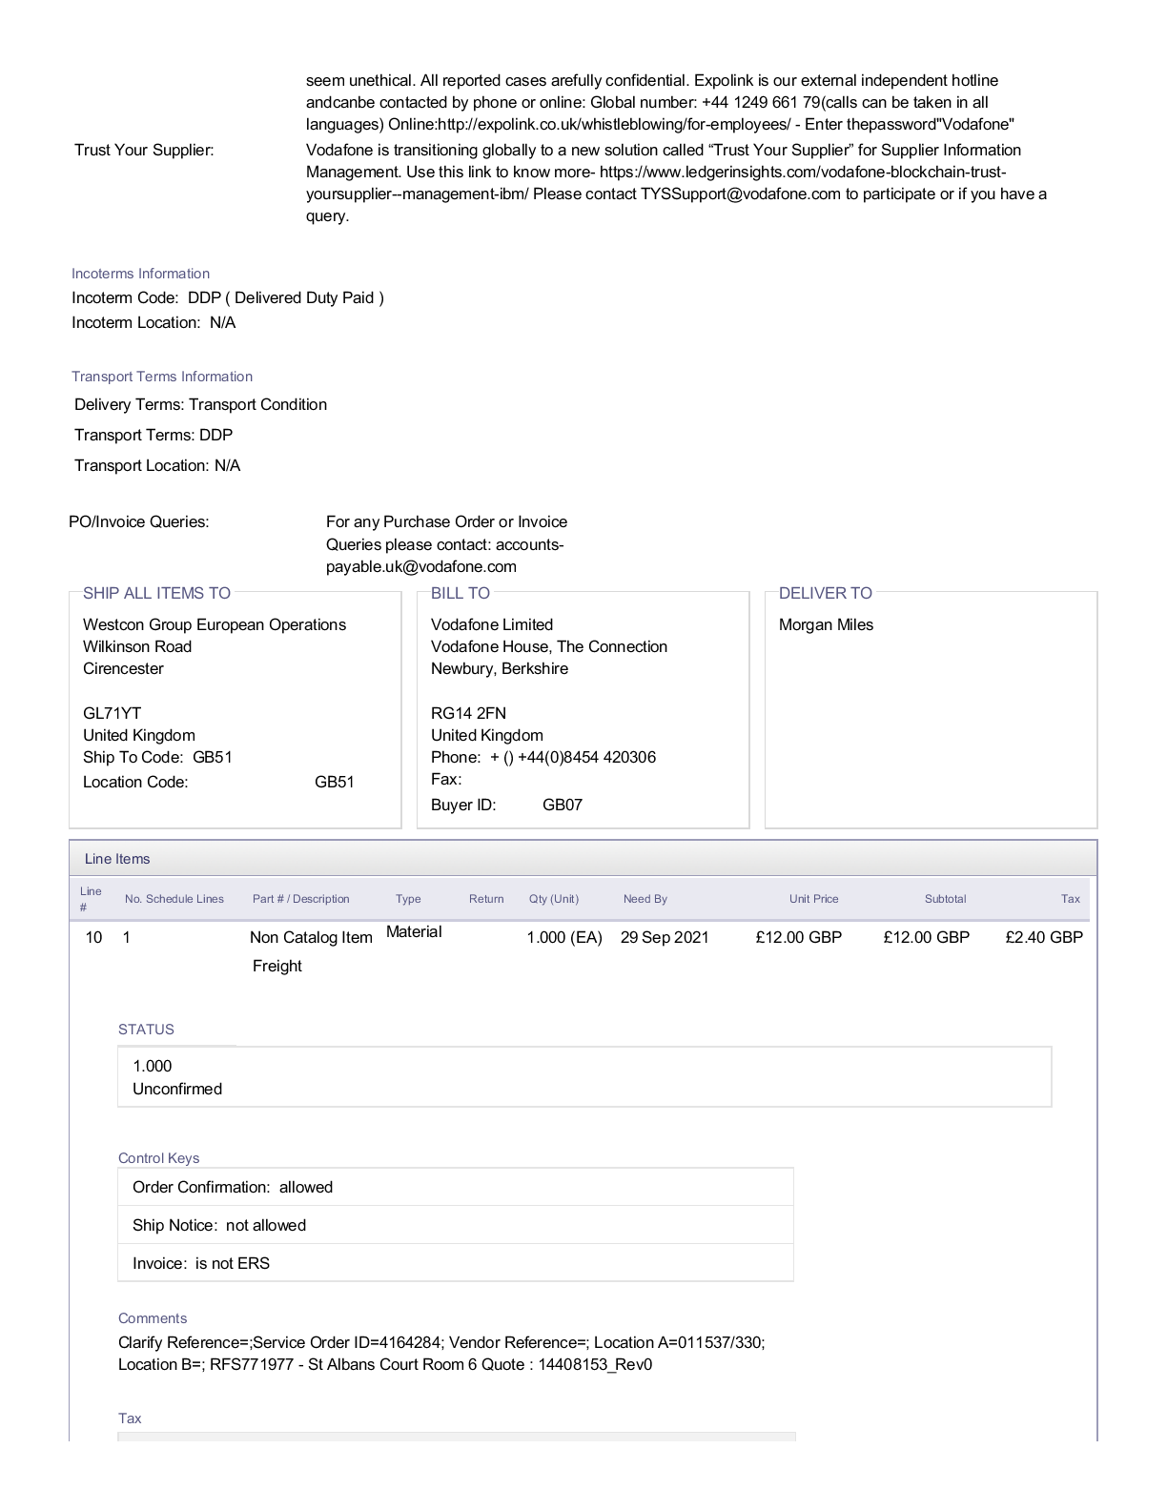Click the Unit Price column header
This screenshot has height=1510, width=1167.
(813, 899)
